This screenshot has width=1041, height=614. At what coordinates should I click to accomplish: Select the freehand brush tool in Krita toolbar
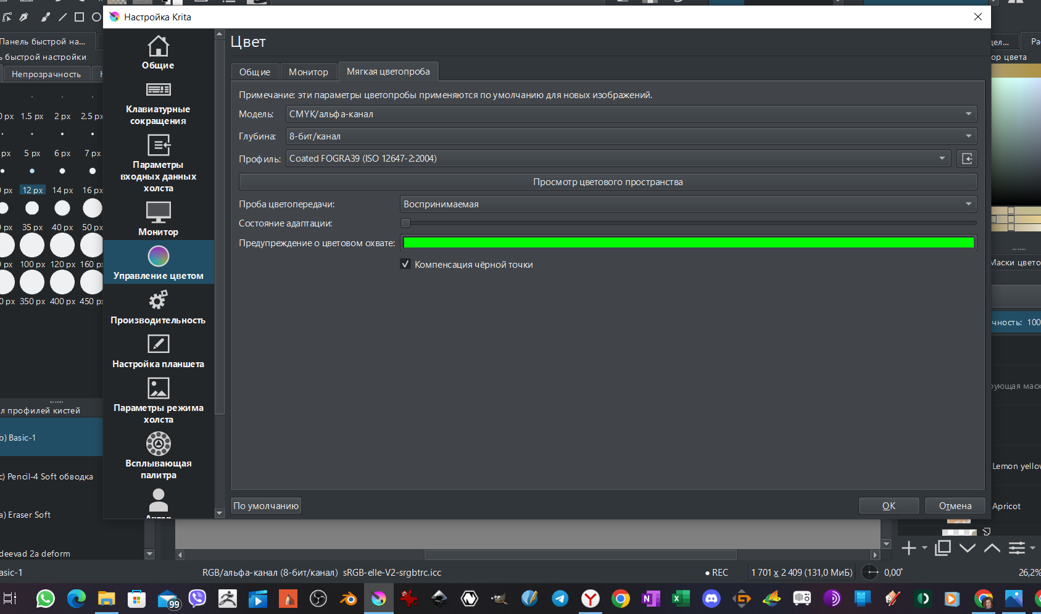(45, 17)
